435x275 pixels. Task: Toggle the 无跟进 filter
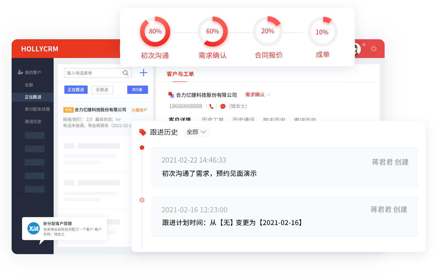tap(102, 90)
